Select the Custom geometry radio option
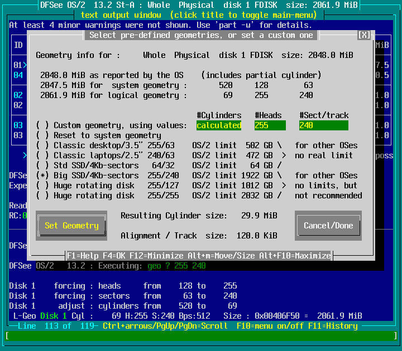The height and width of the screenshot is (351, 402). click(42, 125)
